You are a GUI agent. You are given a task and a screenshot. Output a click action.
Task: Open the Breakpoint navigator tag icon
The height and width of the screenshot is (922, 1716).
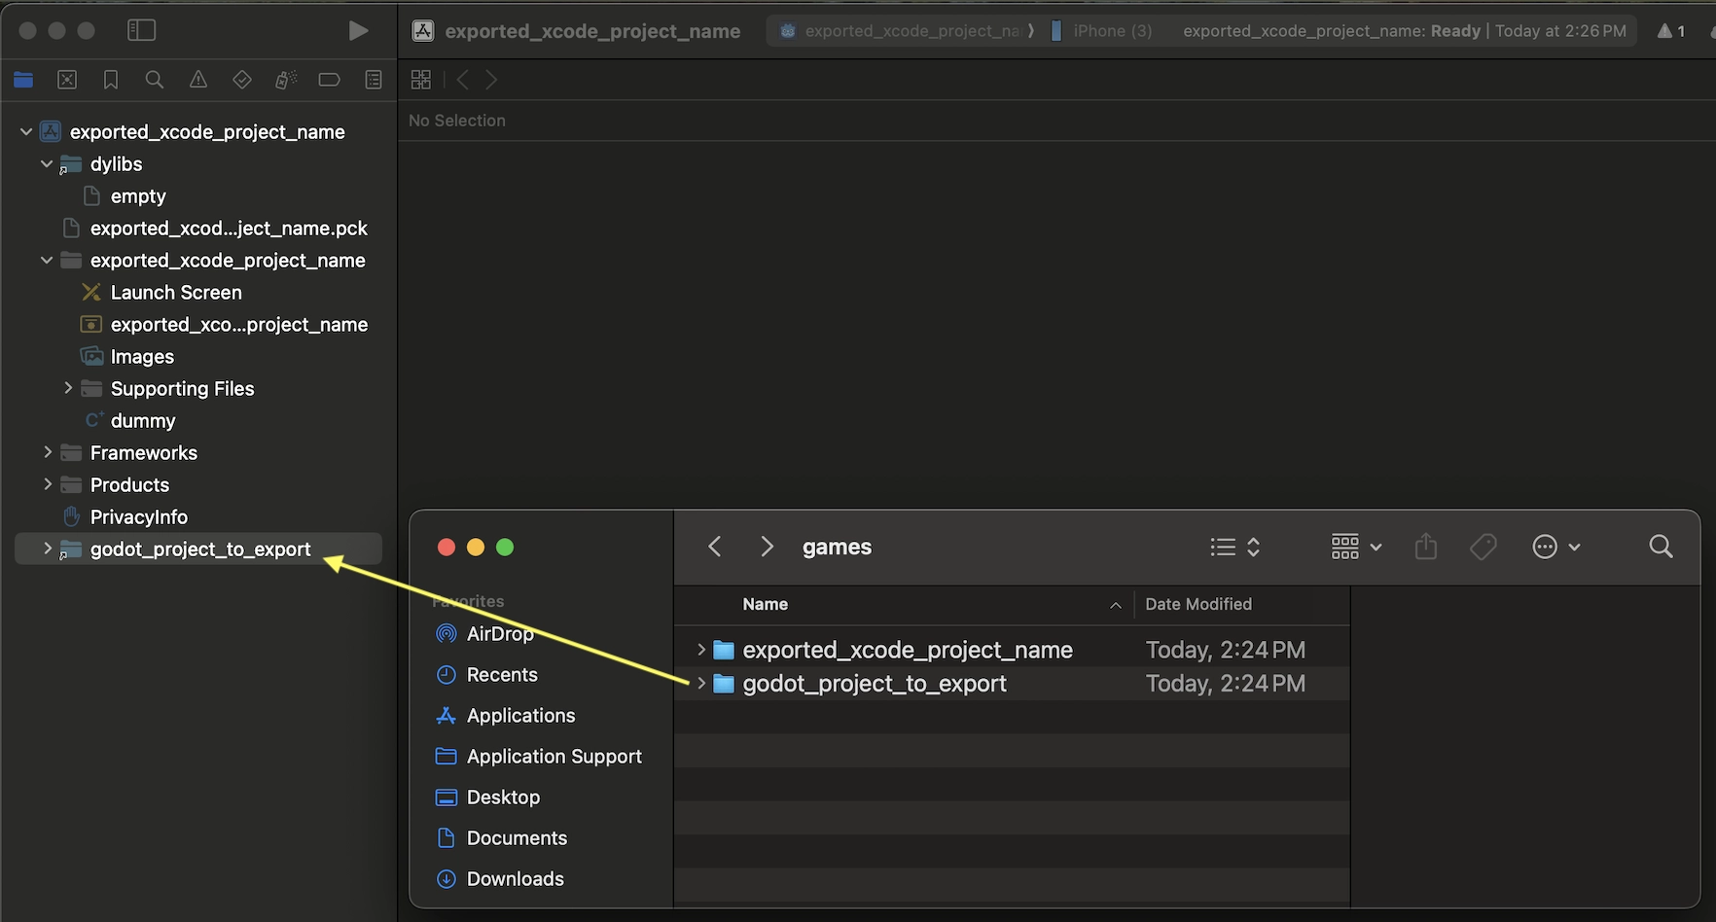329,80
